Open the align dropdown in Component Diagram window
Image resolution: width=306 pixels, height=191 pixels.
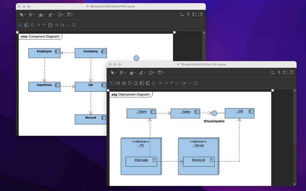click(32, 14)
